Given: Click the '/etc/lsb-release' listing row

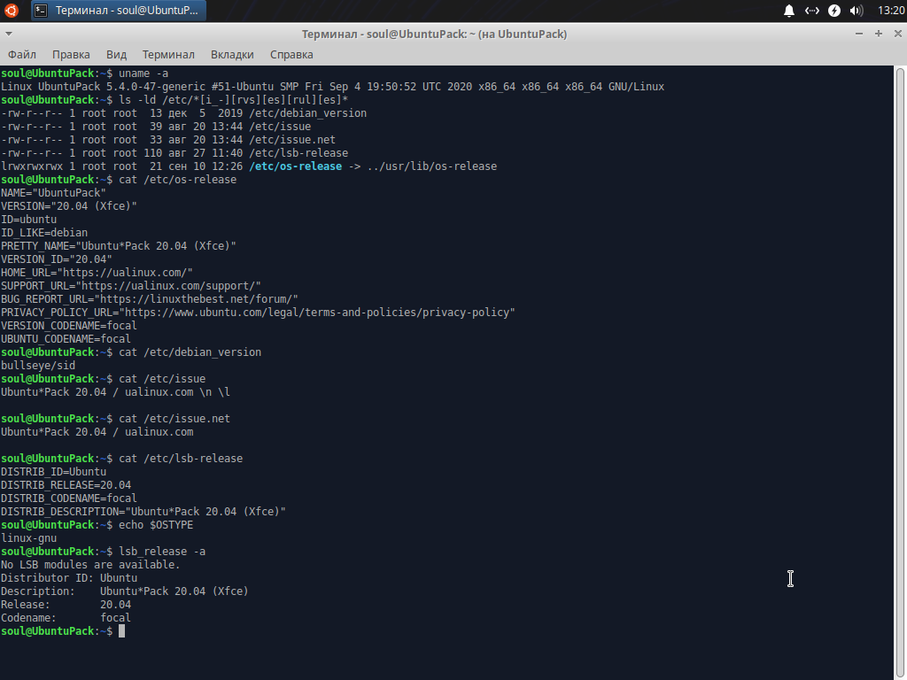Looking at the screenshot, I should pyautogui.click(x=174, y=153).
